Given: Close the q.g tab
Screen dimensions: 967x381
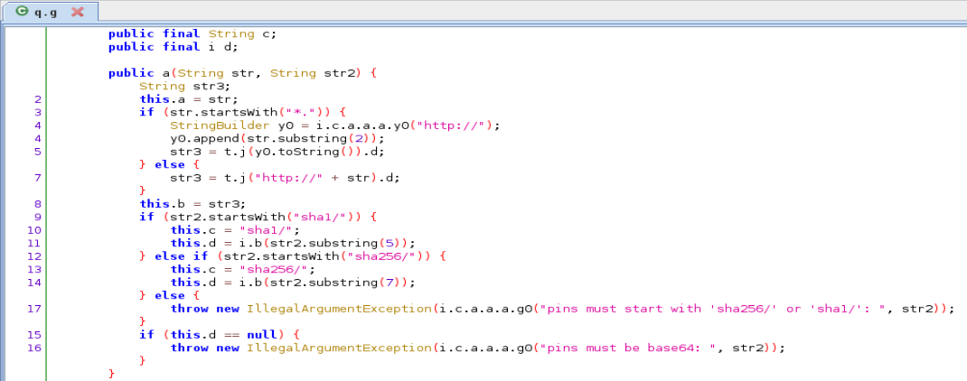Looking at the screenshot, I should [77, 12].
